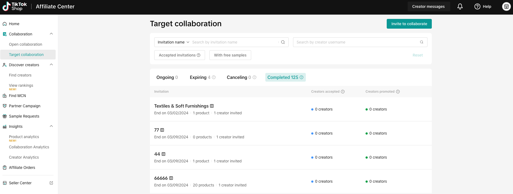This screenshot has height=194, width=513.
Task: Click the Sample Requests gift icon
Action: 5,116
